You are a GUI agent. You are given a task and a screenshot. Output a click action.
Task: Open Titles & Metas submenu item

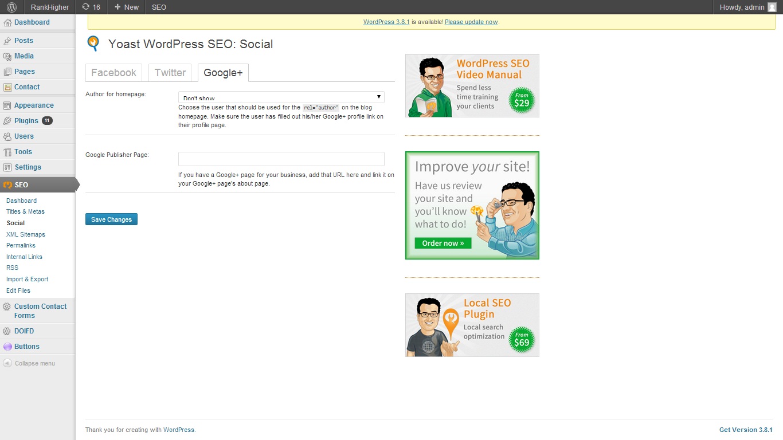tap(25, 211)
